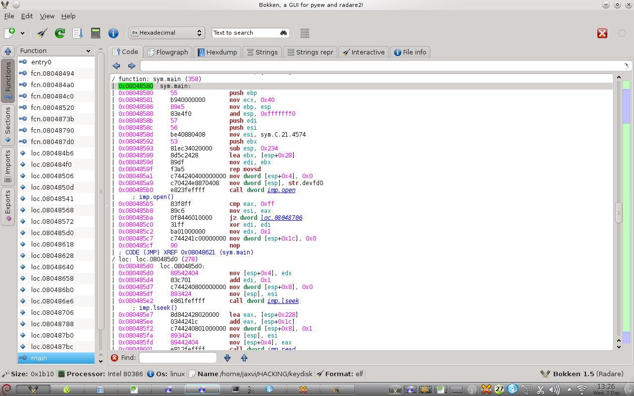Open the Hexadecimal format dropdown

pyautogui.click(x=166, y=33)
